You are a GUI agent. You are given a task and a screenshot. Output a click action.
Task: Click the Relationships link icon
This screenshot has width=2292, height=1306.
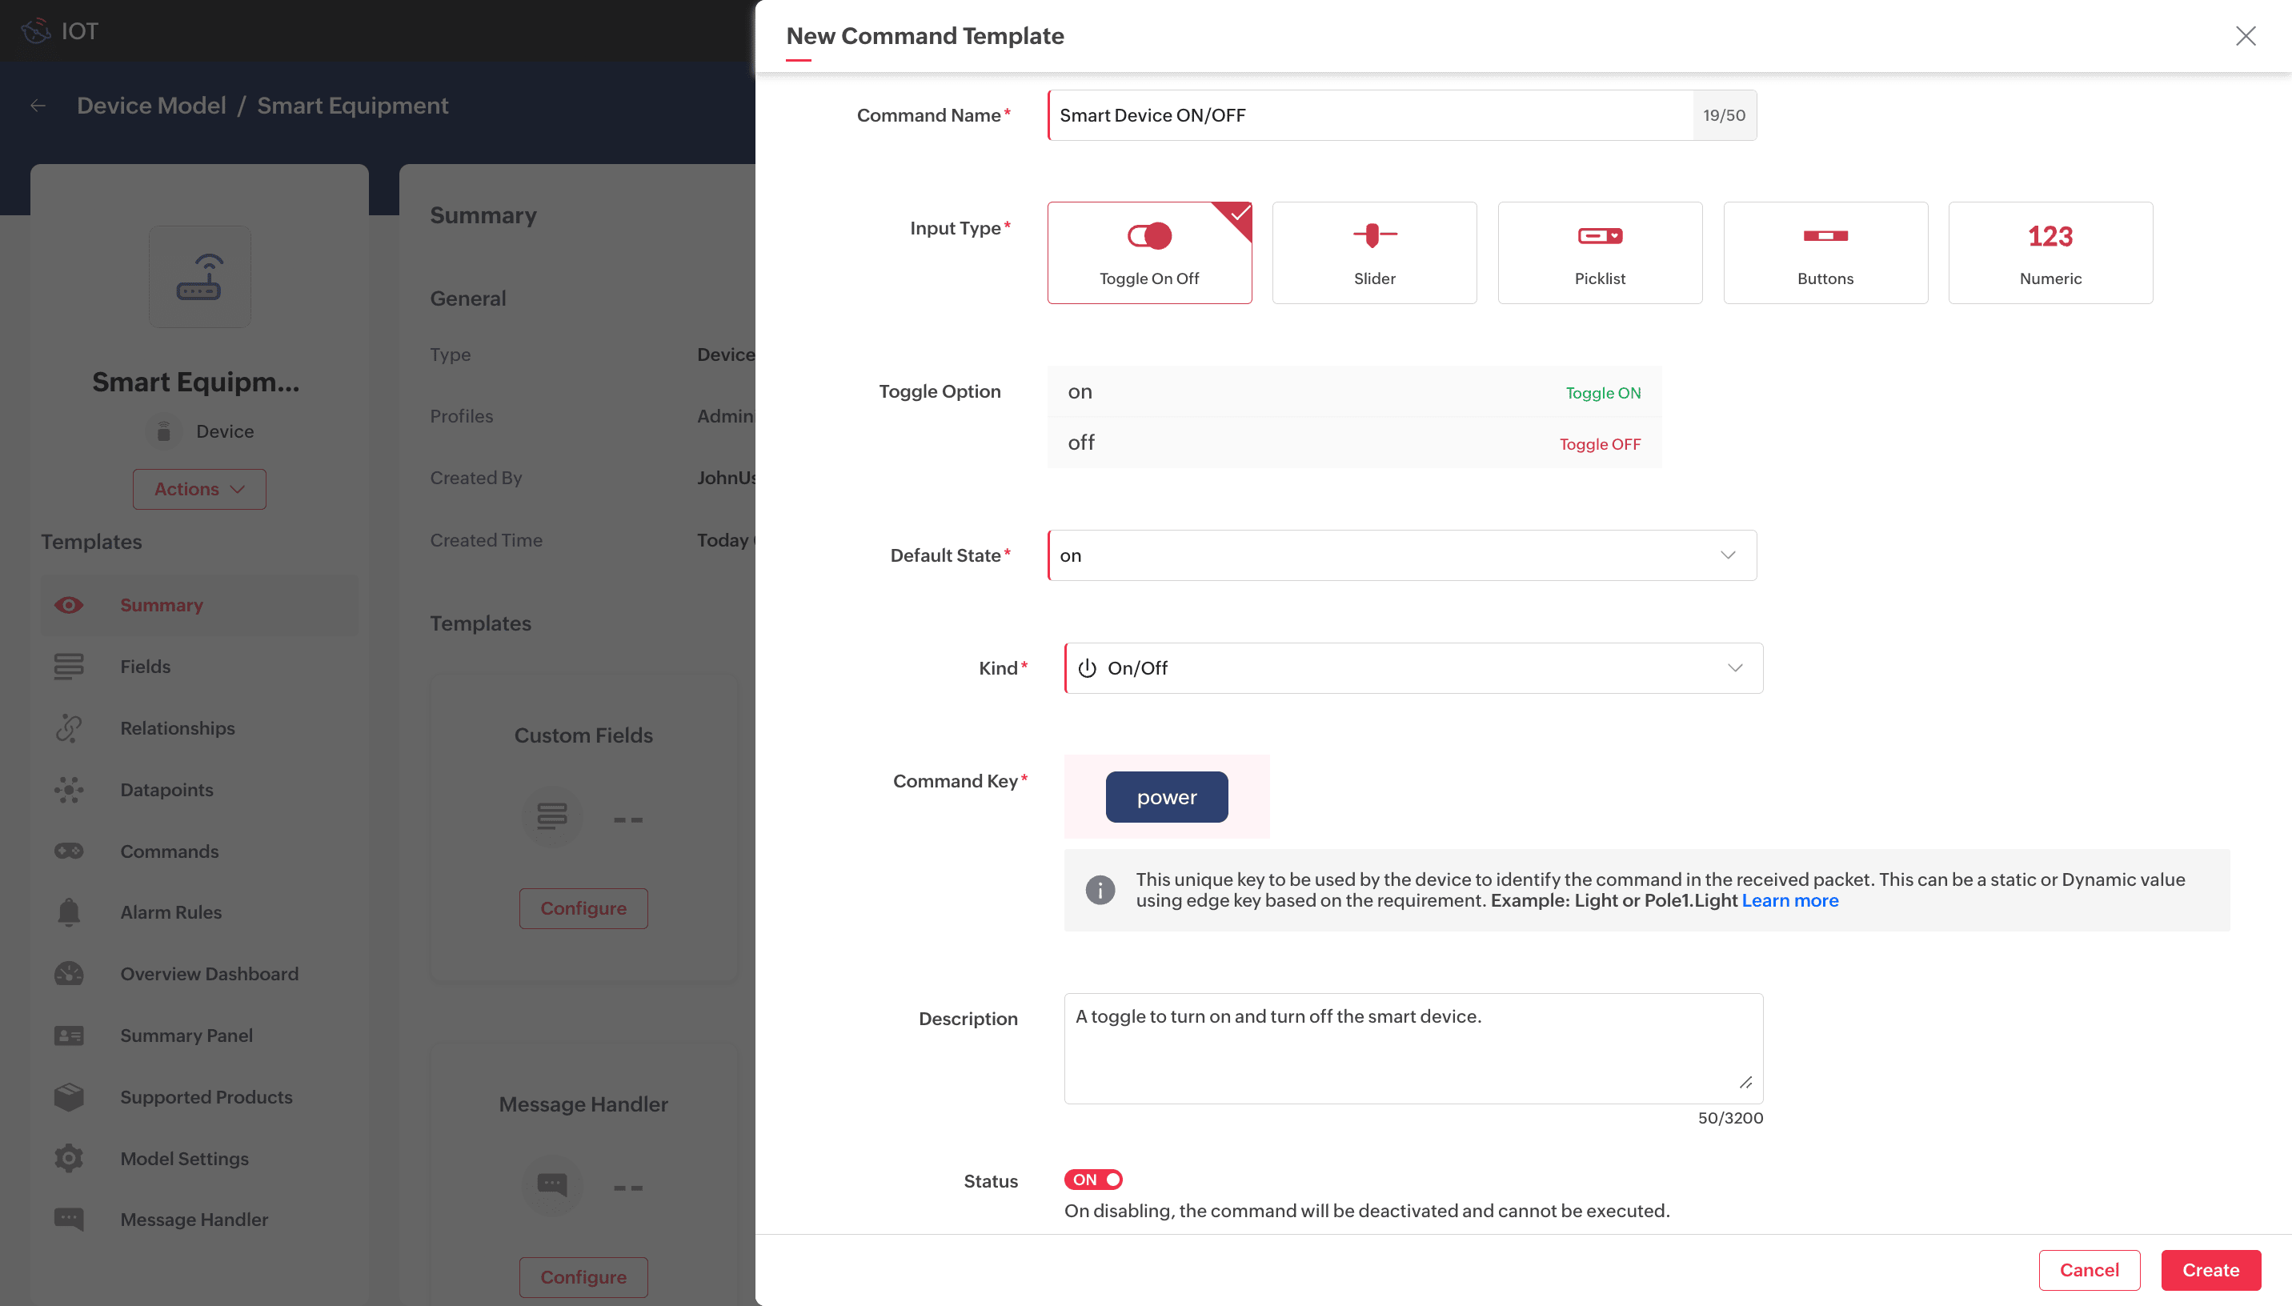pyautogui.click(x=68, y=728)
